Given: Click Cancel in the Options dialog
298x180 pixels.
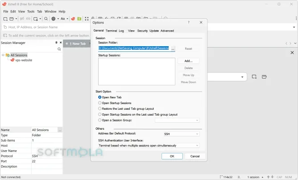Looking at the screenshot, I should pyautogui.click(x=195, y=156).
